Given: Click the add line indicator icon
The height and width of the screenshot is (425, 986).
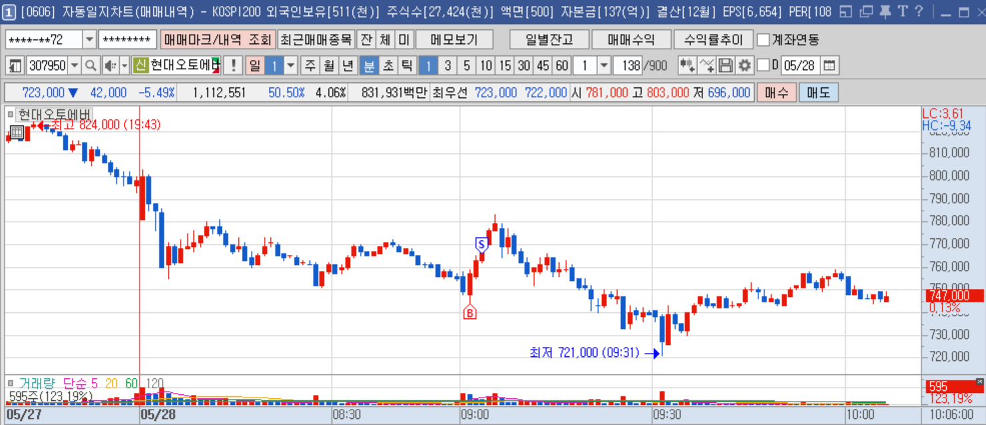Looking at the screenshot, I should (x=707, y=65).
